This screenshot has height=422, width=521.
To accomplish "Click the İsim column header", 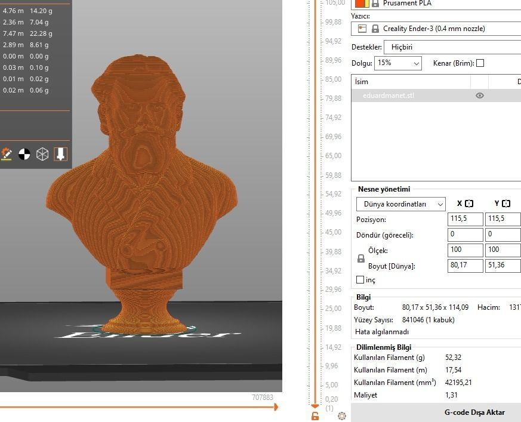I will [x=411, y=82].
